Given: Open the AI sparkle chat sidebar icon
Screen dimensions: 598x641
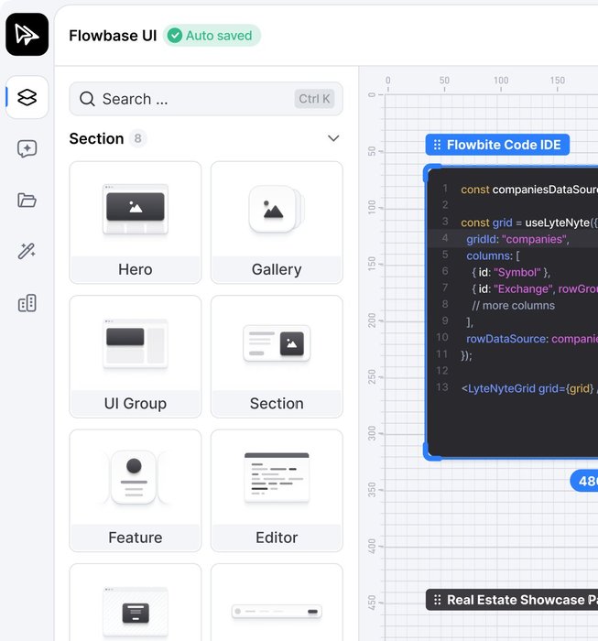Looking at the screenshot, I should pos(27,148).
